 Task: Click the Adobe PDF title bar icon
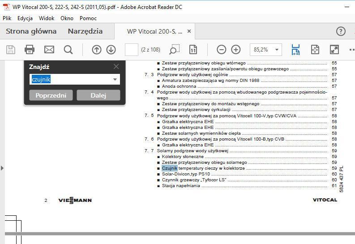(7, 7)
